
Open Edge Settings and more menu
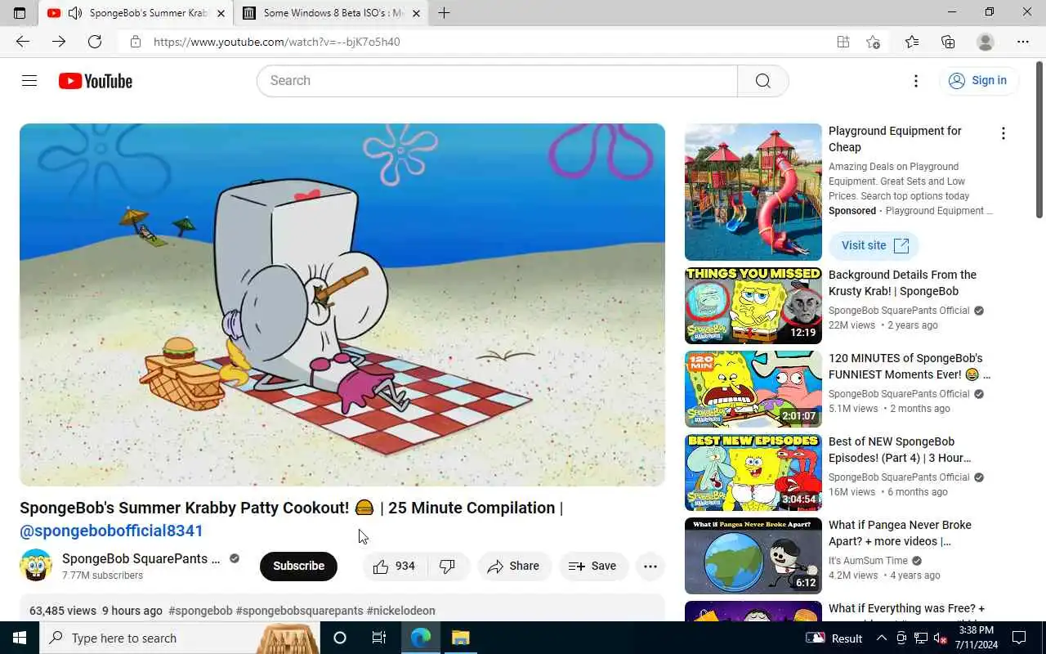1023,42
